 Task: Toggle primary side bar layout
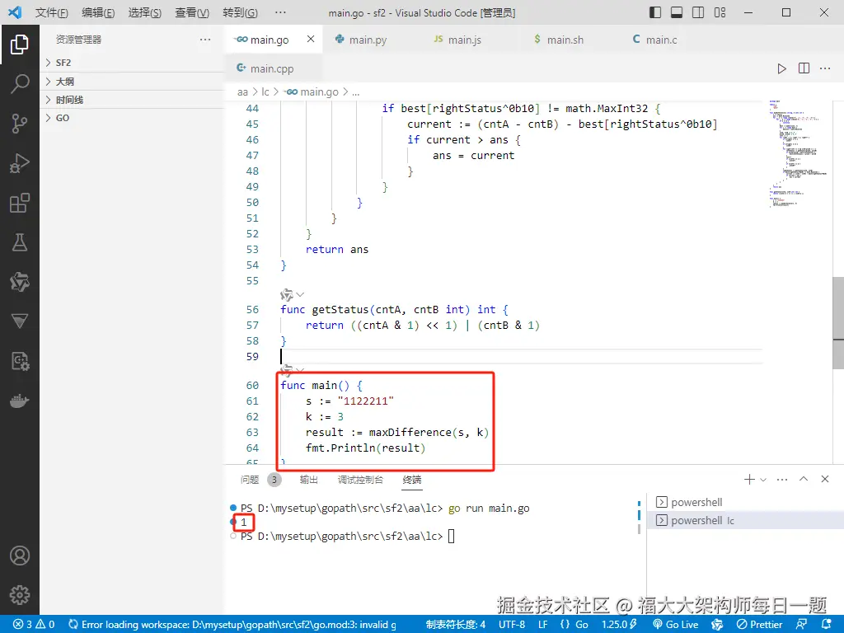point(655,12)
